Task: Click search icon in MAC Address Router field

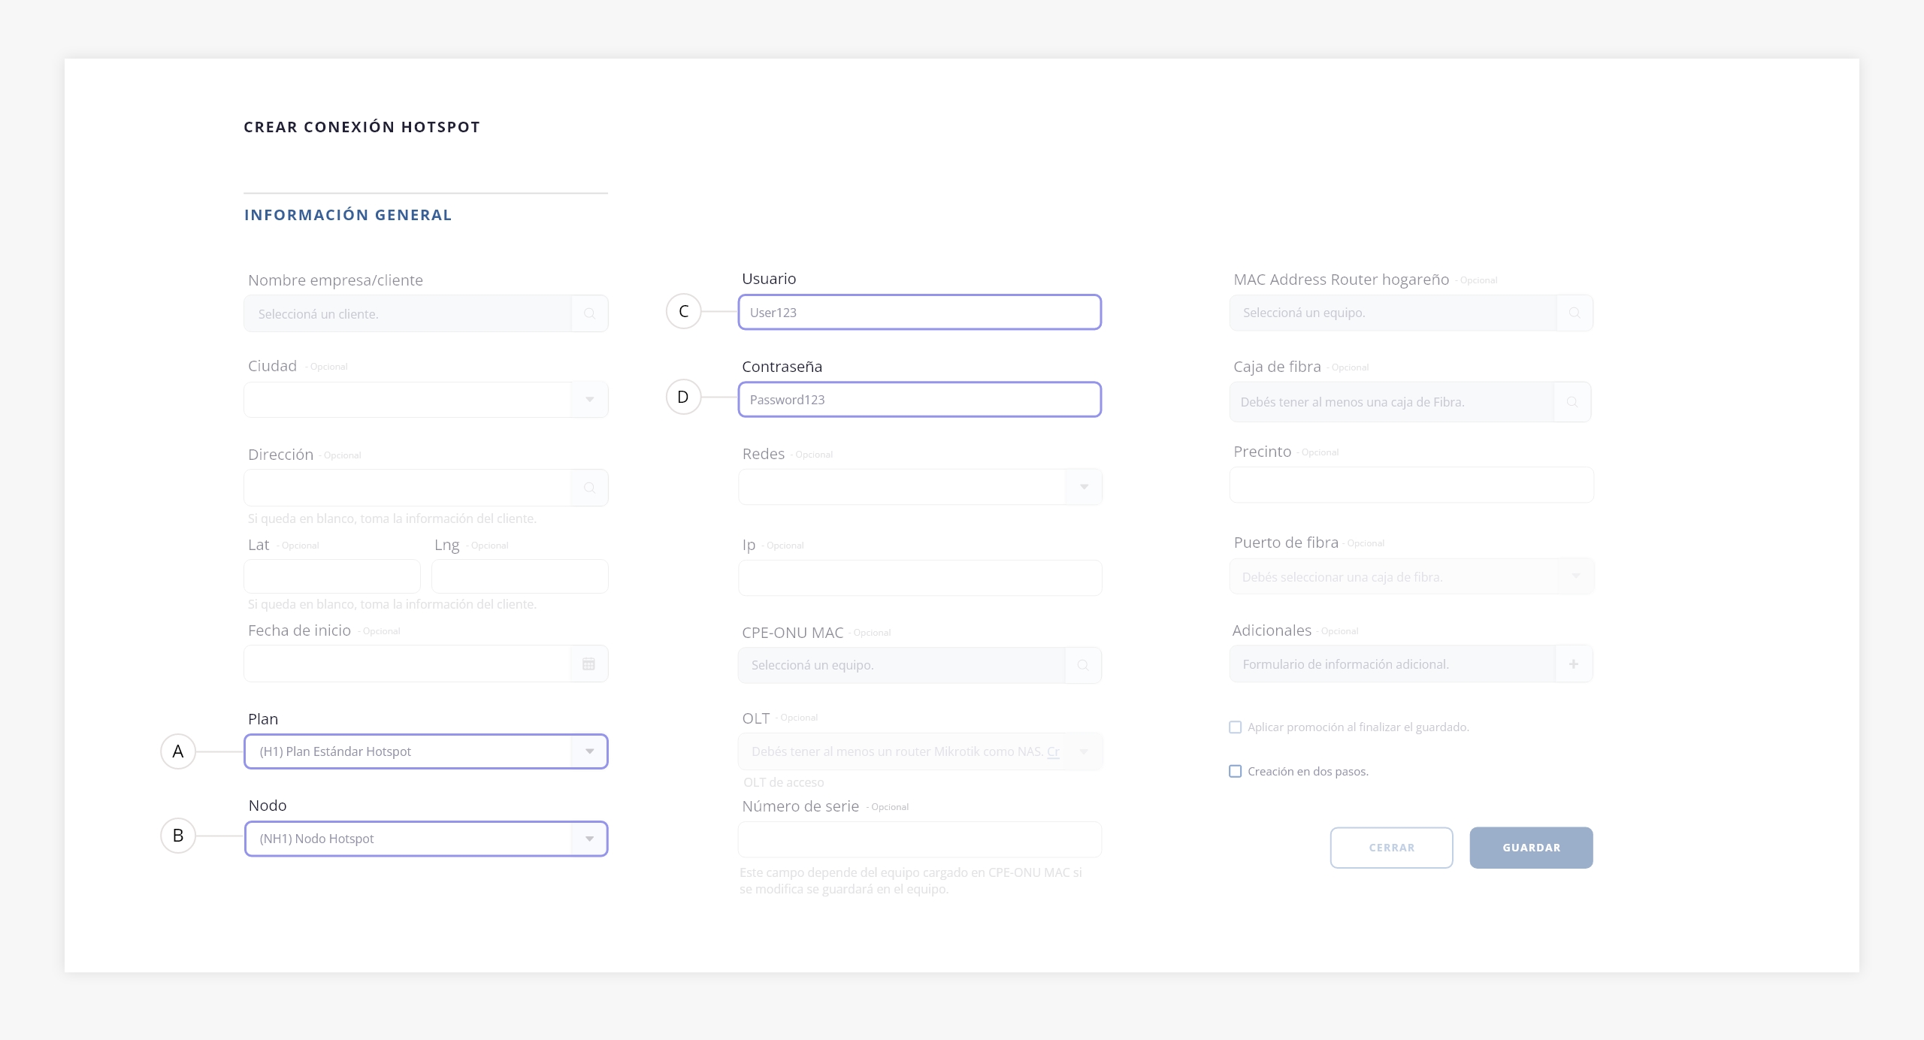Action: pos(1575,313)
